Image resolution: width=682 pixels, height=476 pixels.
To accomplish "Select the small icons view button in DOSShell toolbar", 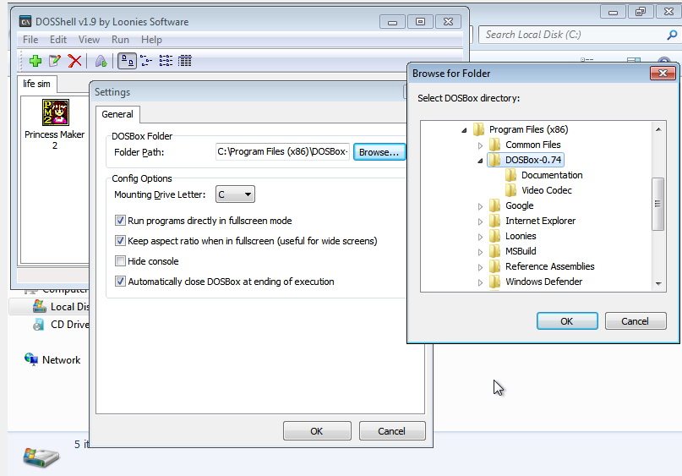I will (x=146, y=61).
